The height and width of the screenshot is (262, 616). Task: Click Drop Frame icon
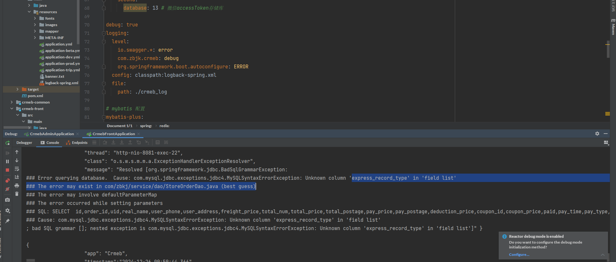point(139,142)
